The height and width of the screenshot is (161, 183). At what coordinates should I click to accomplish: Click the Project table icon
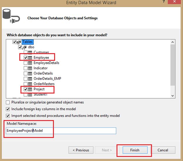(x=30, y=89)
